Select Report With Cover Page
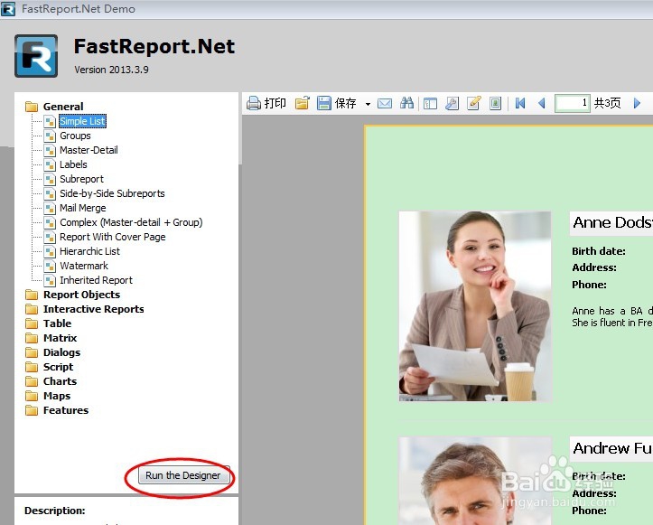This screenshot has width=653, height=525. pyautogui.click(x=112, y=237)
